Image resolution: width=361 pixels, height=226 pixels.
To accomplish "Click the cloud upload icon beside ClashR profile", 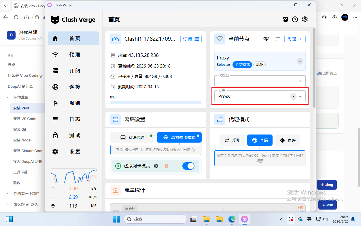I will 116,39.
